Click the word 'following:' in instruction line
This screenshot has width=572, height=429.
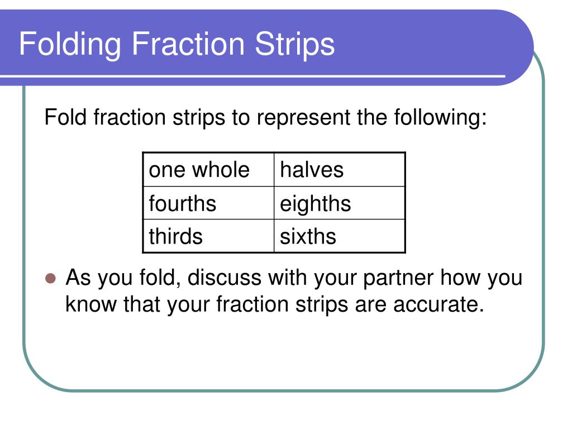coord(440,118)
